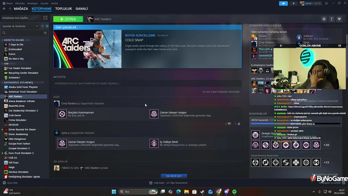The height and width of the screenshot is (196, 348).
Task: Select Escape from Tarkov
Action: tap(19, 143)
